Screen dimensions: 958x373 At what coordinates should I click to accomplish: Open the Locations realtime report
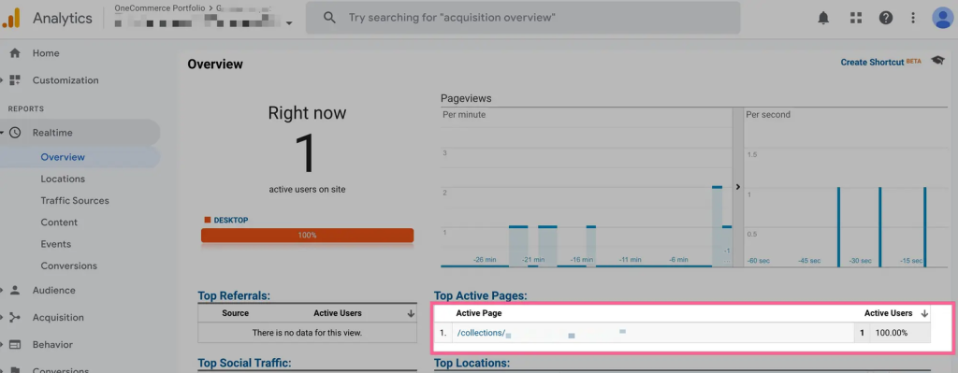63,179
